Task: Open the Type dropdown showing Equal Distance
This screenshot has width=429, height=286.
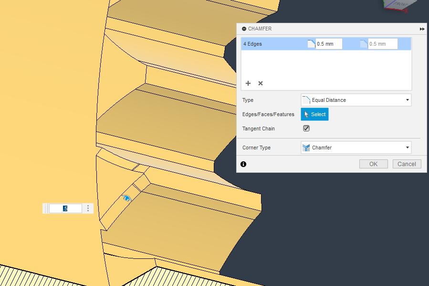Action: click(356, 100)
